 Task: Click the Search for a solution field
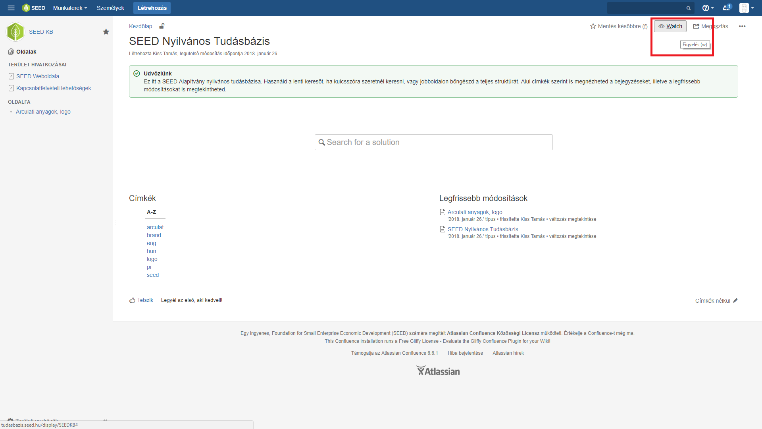(433, 142)
